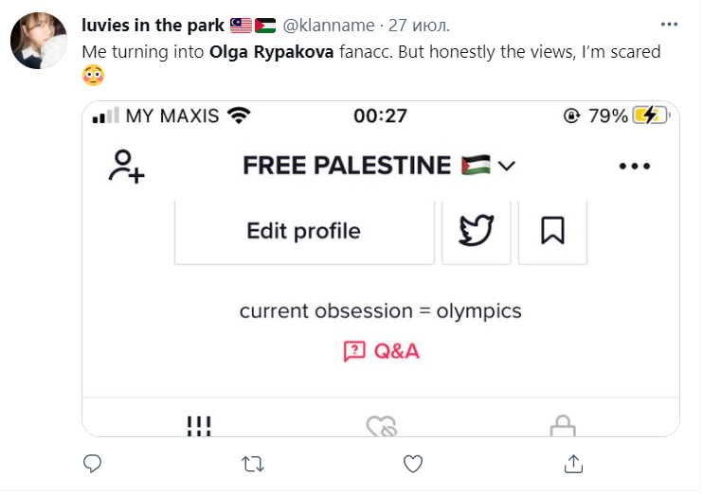This screenshot has height=494, width=703.
Task: Click the Q&A icon
Action: pyautogui.click(x=353, y=352)
